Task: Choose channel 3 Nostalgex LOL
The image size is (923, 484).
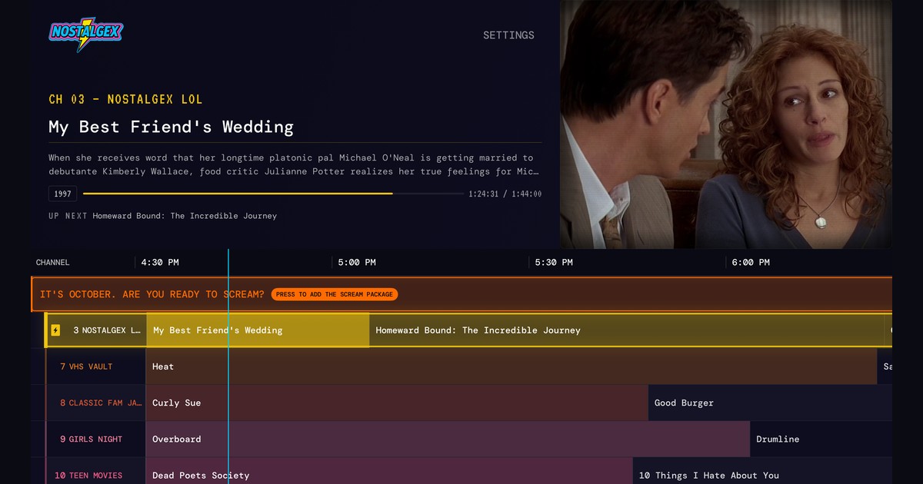Action: [x=96, y=330]
